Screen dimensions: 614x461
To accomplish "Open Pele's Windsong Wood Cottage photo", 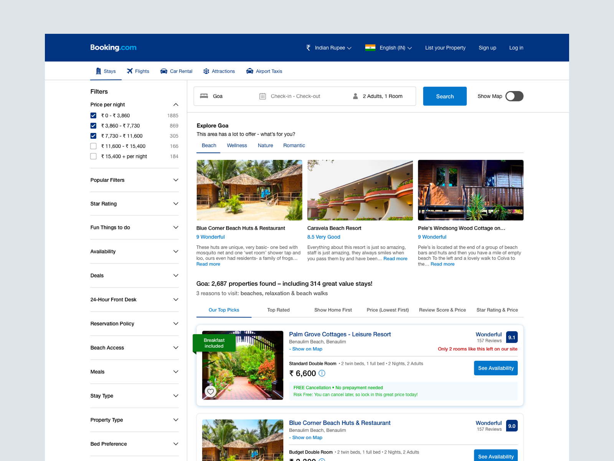I will tap(471, 190).
